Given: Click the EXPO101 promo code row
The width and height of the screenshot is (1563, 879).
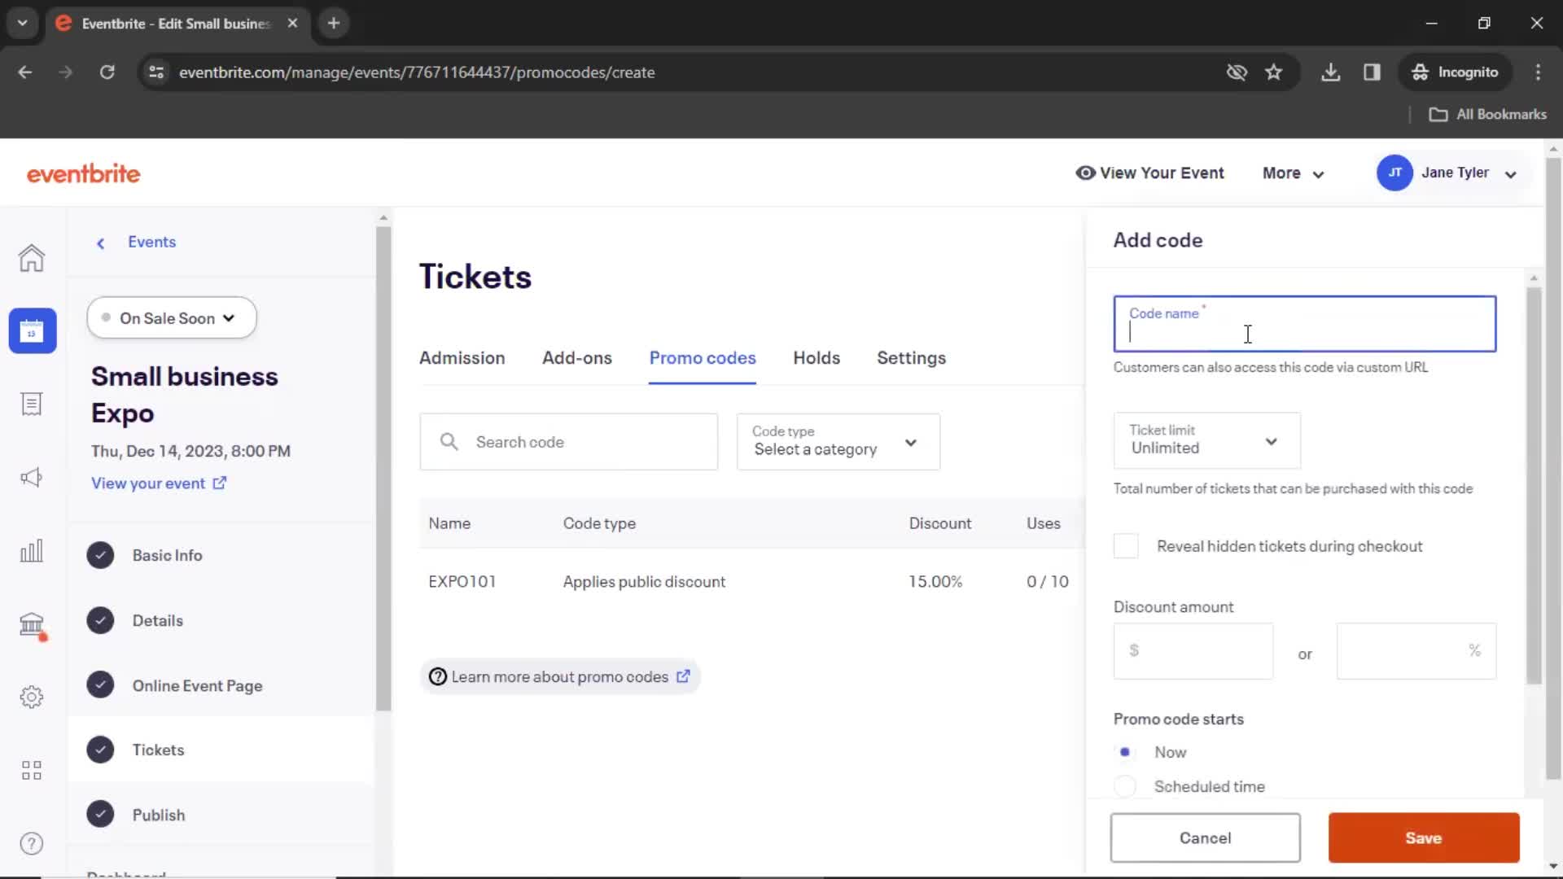Looking at the screenshot, I should 752,581.
